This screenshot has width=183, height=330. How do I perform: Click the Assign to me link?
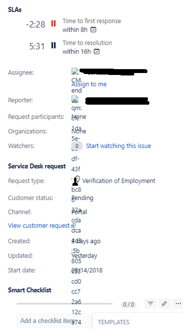[89, 84]
